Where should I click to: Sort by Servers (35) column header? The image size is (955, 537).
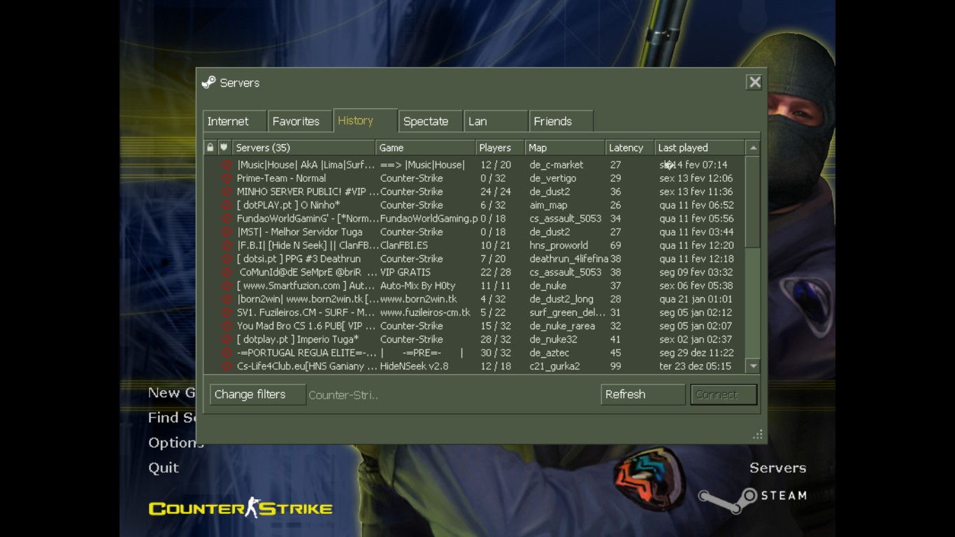[303, 148]
